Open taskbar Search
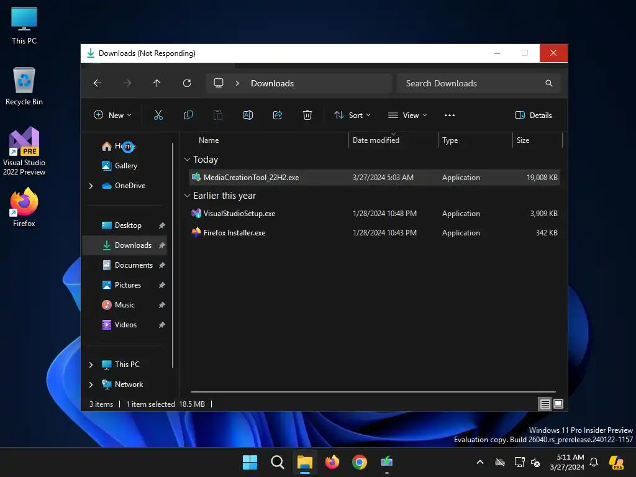 tap(278, 462)
